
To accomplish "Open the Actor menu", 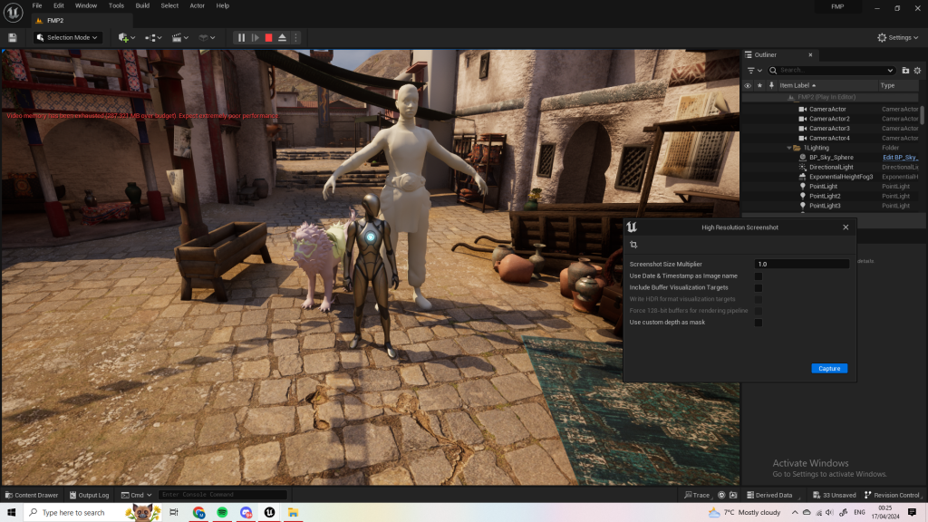I will click(197, 5).
